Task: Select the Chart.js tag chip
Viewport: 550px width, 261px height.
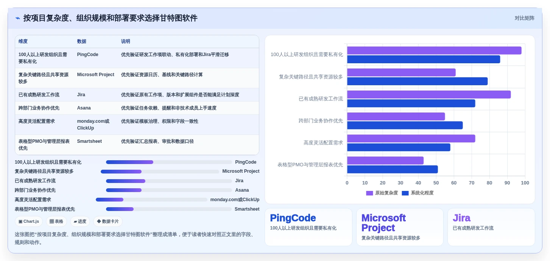Action: [29, 221]
